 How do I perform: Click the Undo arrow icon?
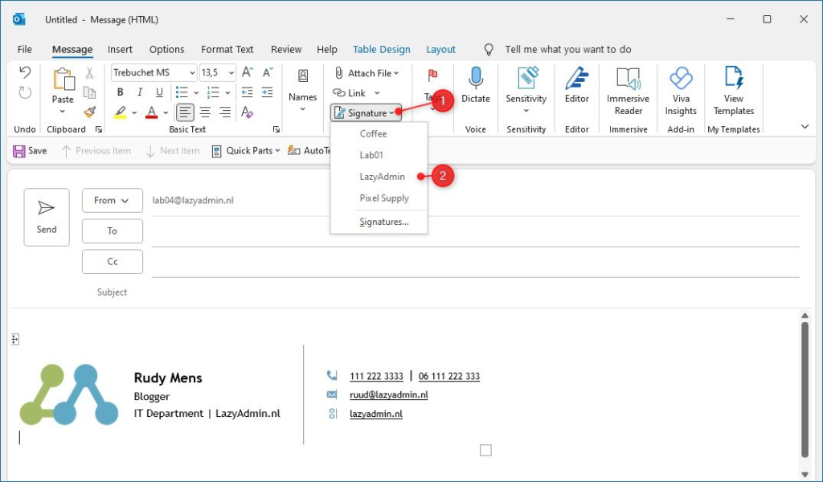25,71
